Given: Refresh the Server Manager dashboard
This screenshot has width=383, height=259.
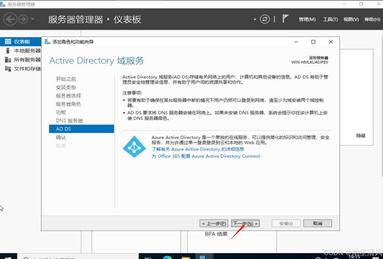Looking at the screenshot, I should click(265, 19).
